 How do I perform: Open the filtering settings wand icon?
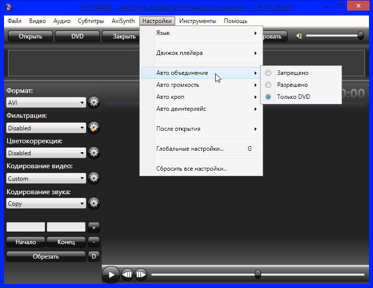click(94, 128)
